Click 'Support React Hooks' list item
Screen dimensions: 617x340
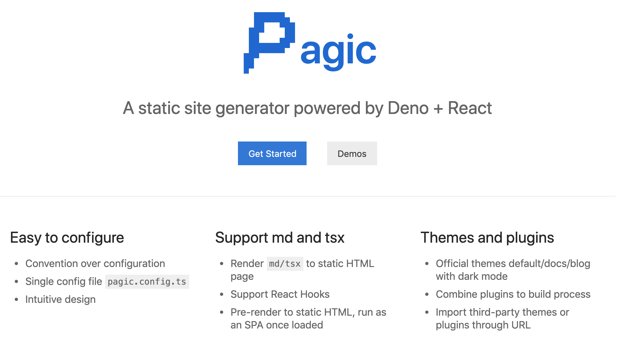point(280,294)
